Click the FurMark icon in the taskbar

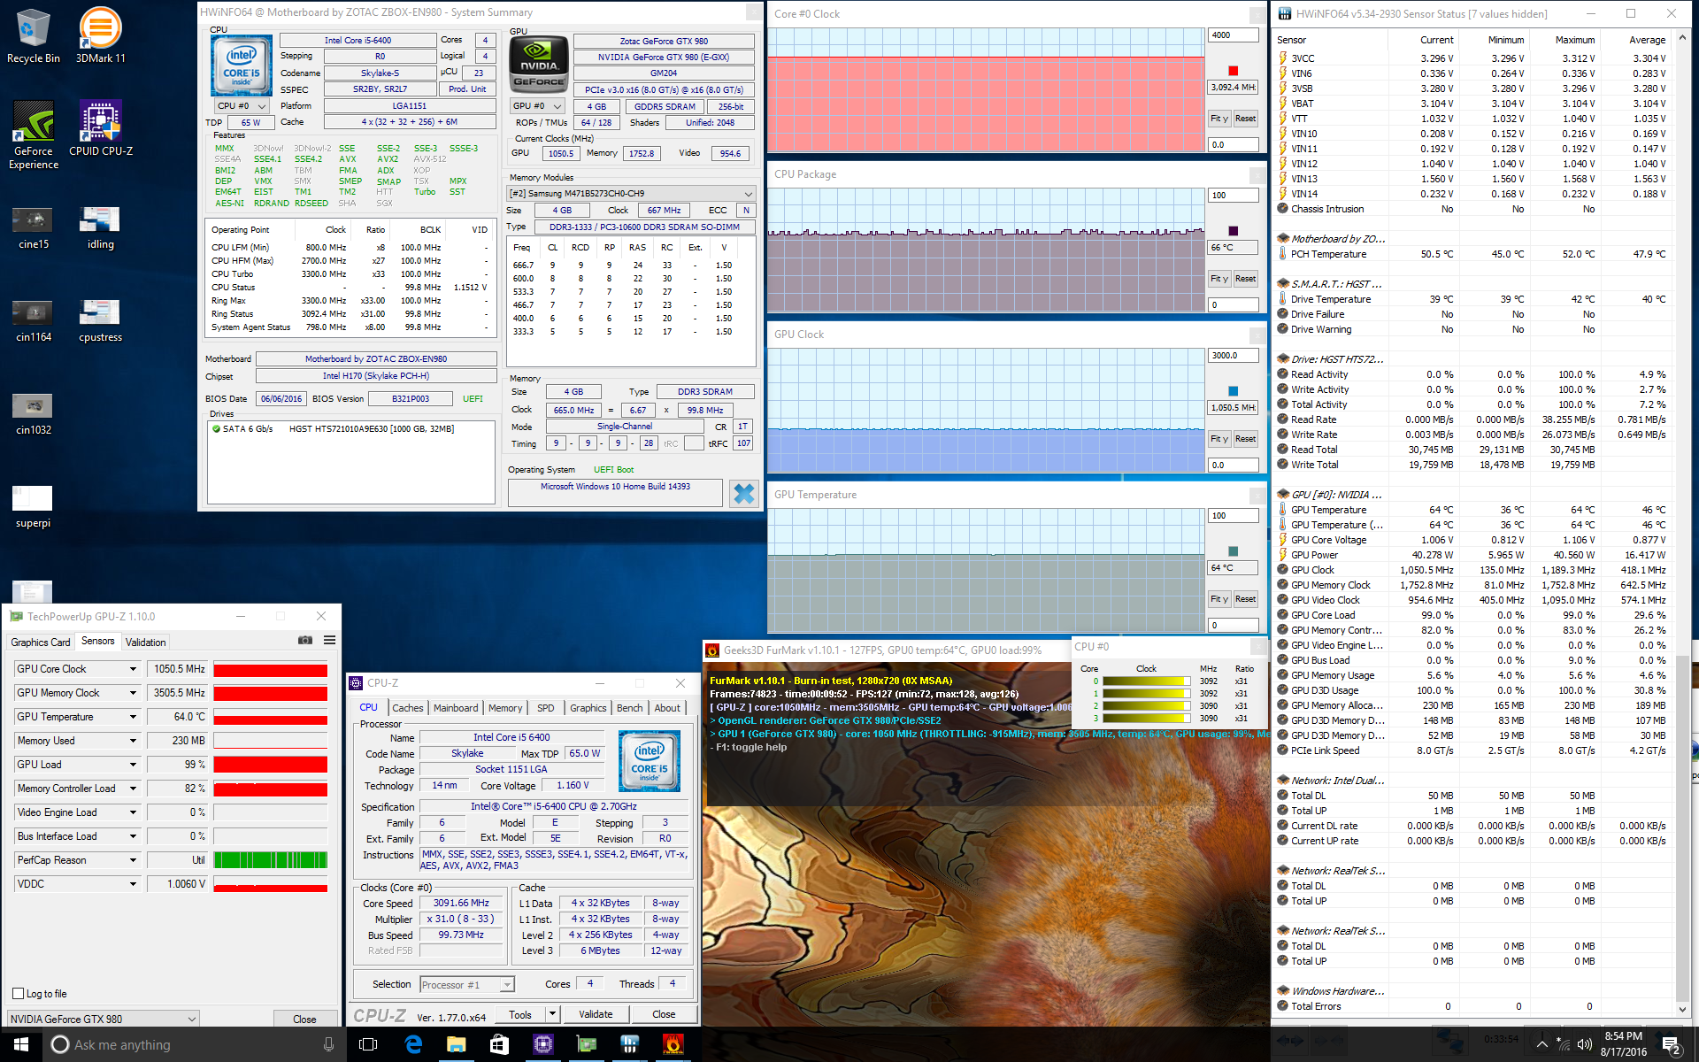(x=673, y=1044)
